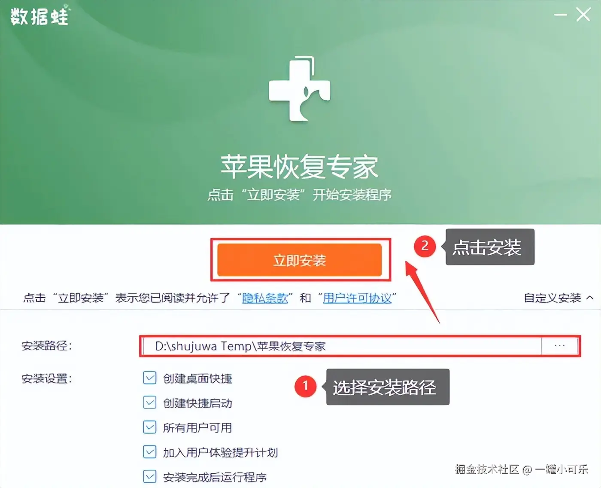Open the 隐私条款 link
Viewport: 601px width, 488px height.
(x=265, y=298)
